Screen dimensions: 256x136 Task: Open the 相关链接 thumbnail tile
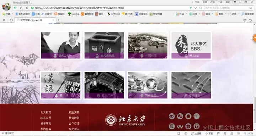(x=191, y=85)
